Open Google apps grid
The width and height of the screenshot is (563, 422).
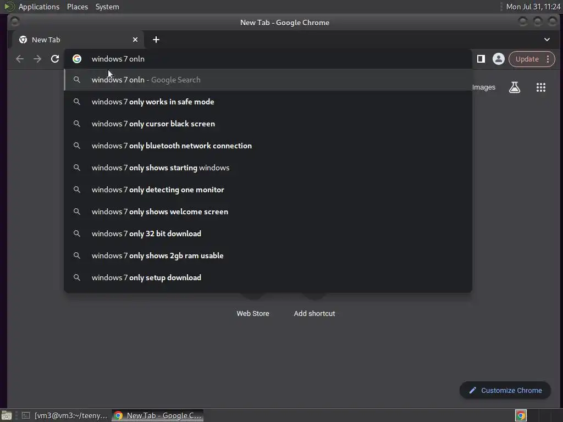pos(541,87)
